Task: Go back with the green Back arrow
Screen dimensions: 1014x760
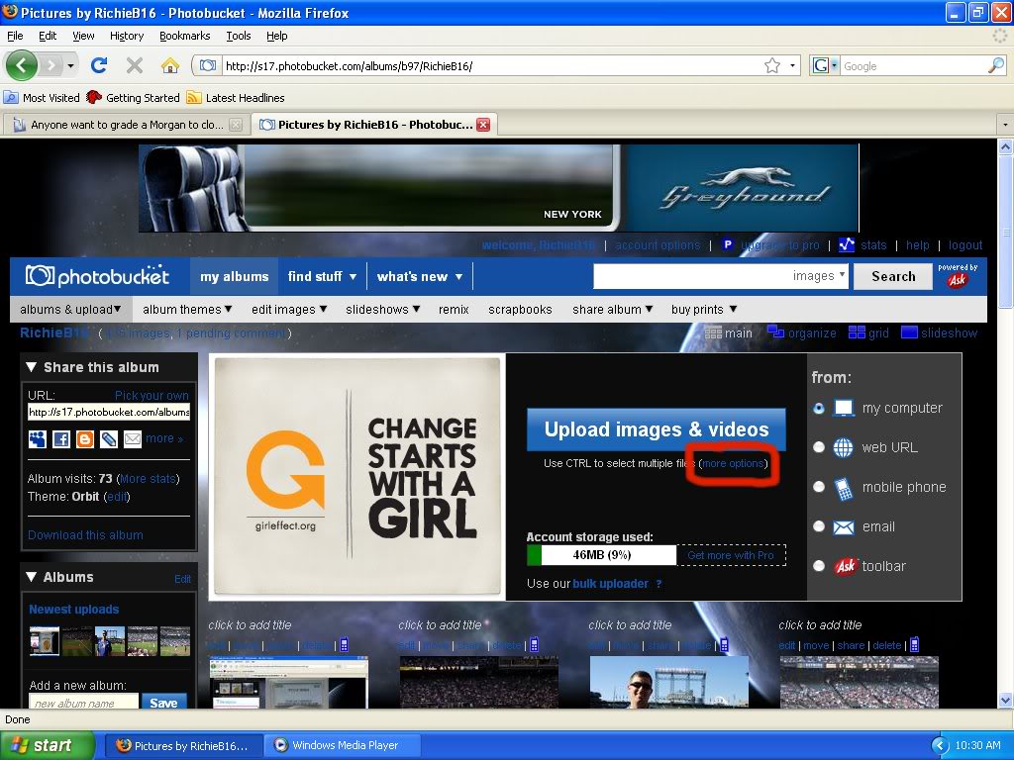Action: pyautogui.click(x=22, y=65)
